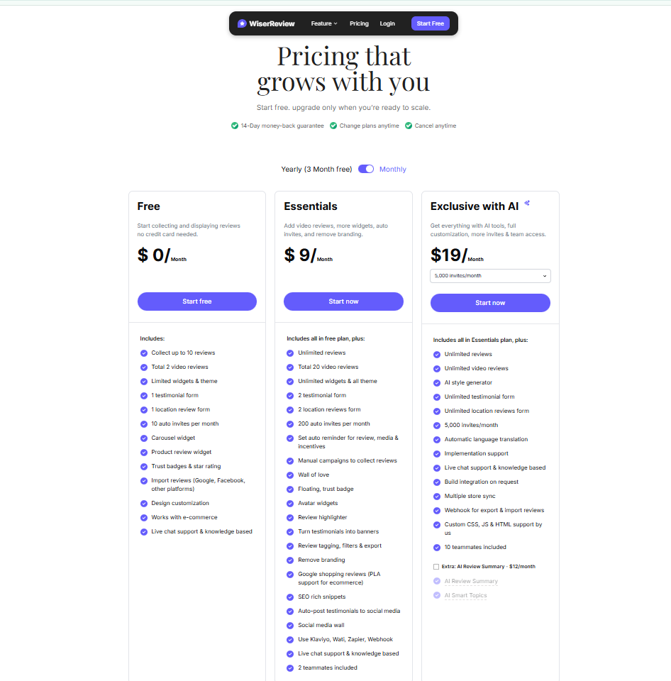
Task: Click the dimmed check beside AI Smart Topics
Action: (437, 595)
